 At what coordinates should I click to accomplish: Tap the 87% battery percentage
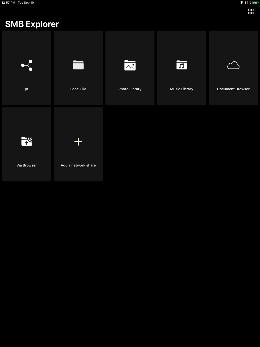coord(248,3)
